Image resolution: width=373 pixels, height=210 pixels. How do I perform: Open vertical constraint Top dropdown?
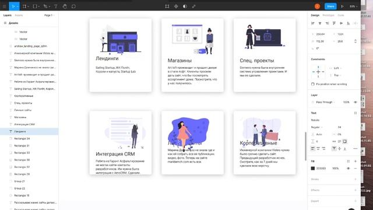coord(336,75)
